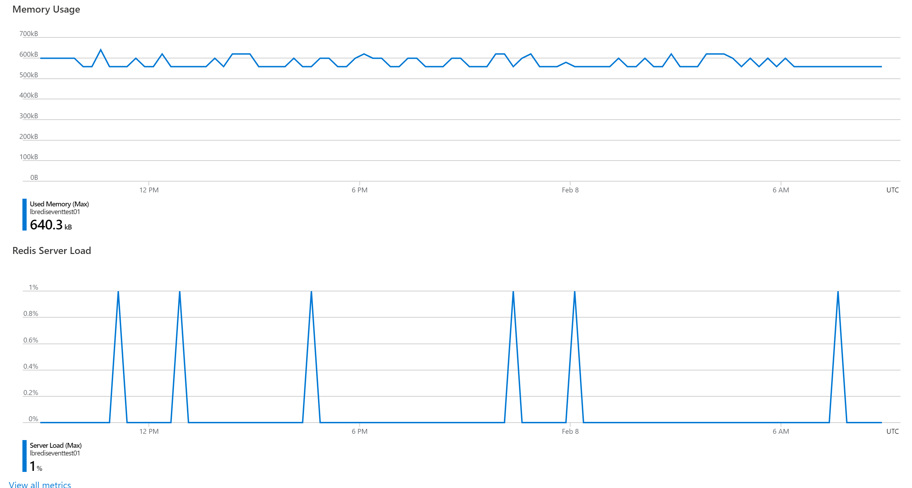912x488 pixels.
Task: Click the UTC label on Server Load chart
Action: [892, 431]
